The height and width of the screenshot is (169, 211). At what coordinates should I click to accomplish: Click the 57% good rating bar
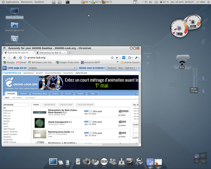[88, 133]
